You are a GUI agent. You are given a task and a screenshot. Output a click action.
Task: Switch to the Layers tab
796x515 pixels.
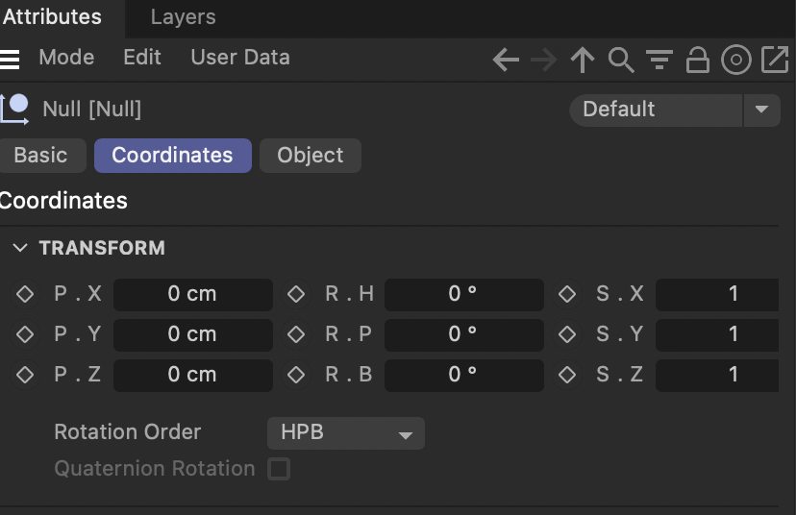point(183,17)
